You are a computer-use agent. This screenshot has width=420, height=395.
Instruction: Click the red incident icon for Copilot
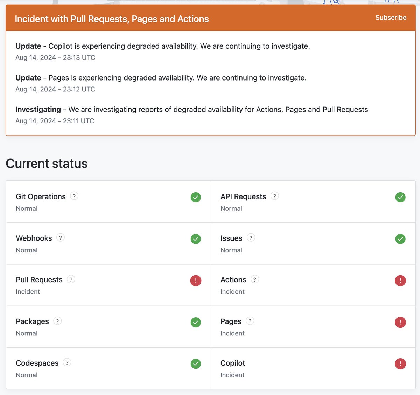point(400,364)
